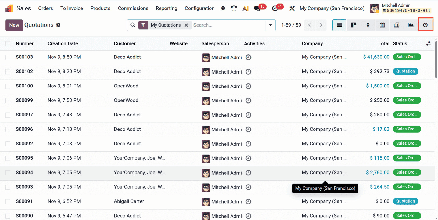Viewport: 438px width, 220px height.
Task: Open the Messages panel showing 15 notifications
Action: tap(257, 8)
